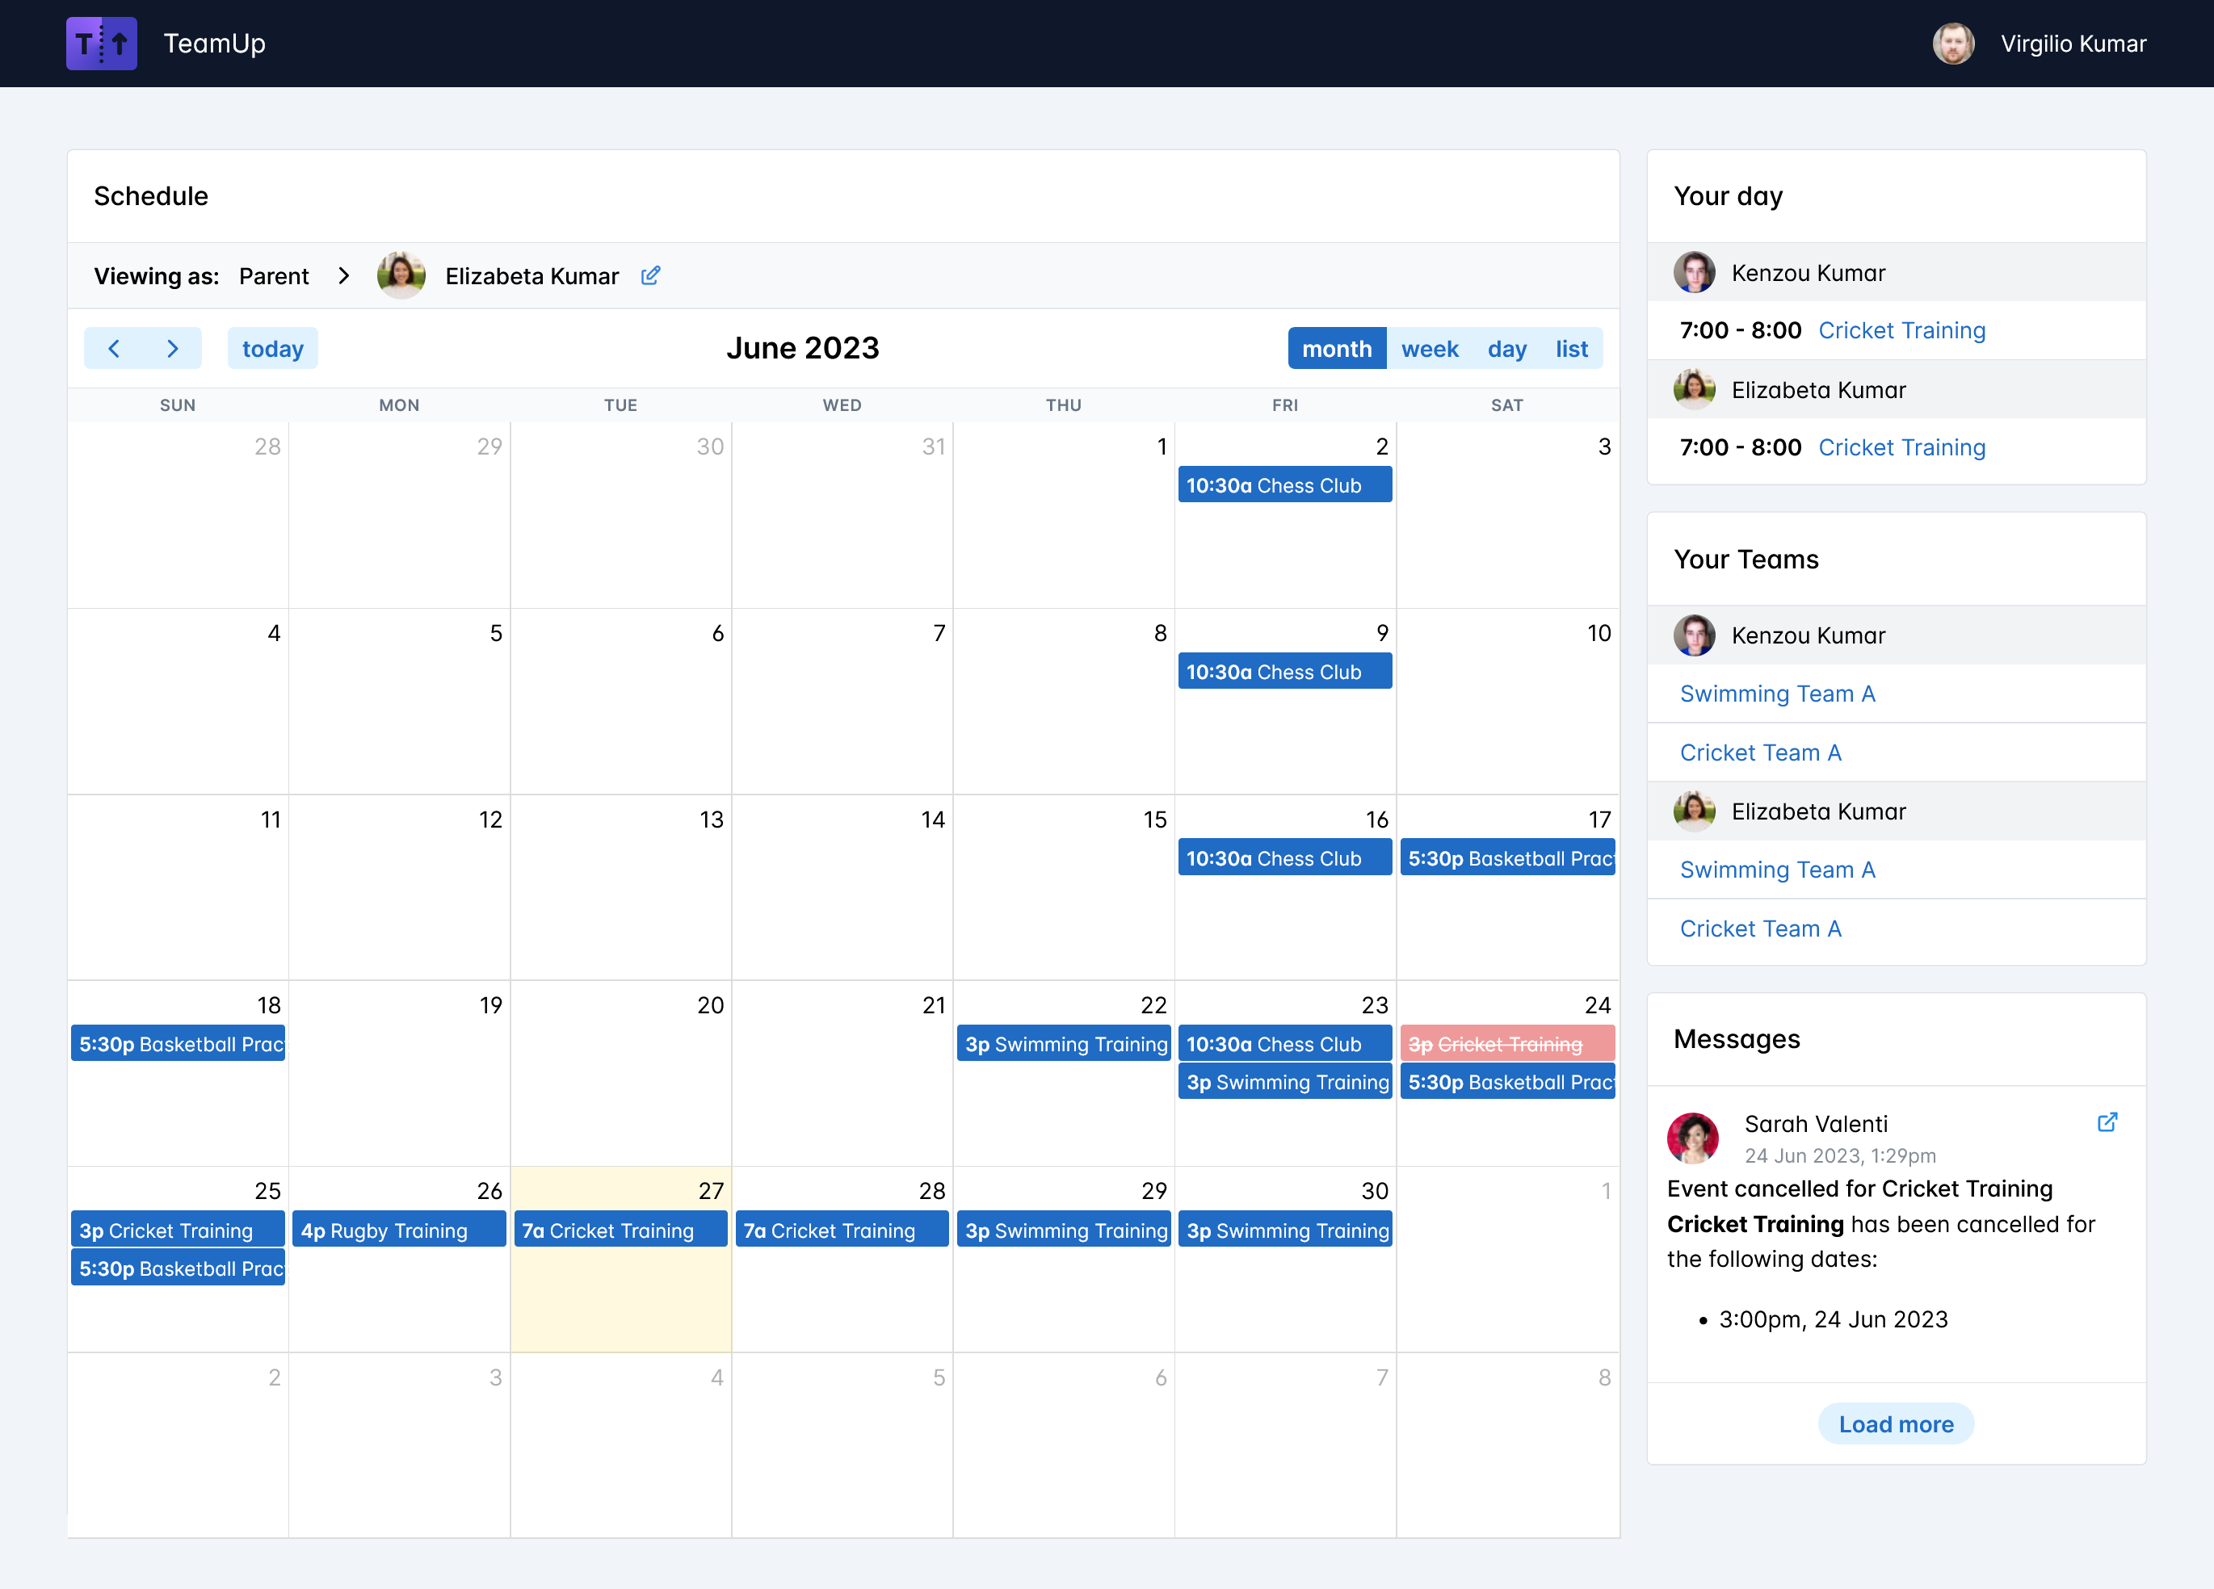Image resolution: width=2214 pixels, height=1589 pixels.
Task: Open Elizabeta's Cricket Team A link
Action: pos(1760,929)
